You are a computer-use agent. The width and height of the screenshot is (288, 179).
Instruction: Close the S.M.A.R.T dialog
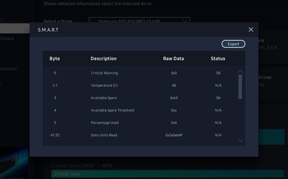pos(250,30)
